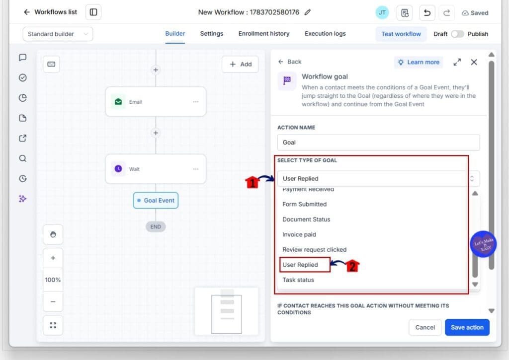Screen dimensions: 509x360
Task: Redo the last change
Action: [x=447, y=12]
